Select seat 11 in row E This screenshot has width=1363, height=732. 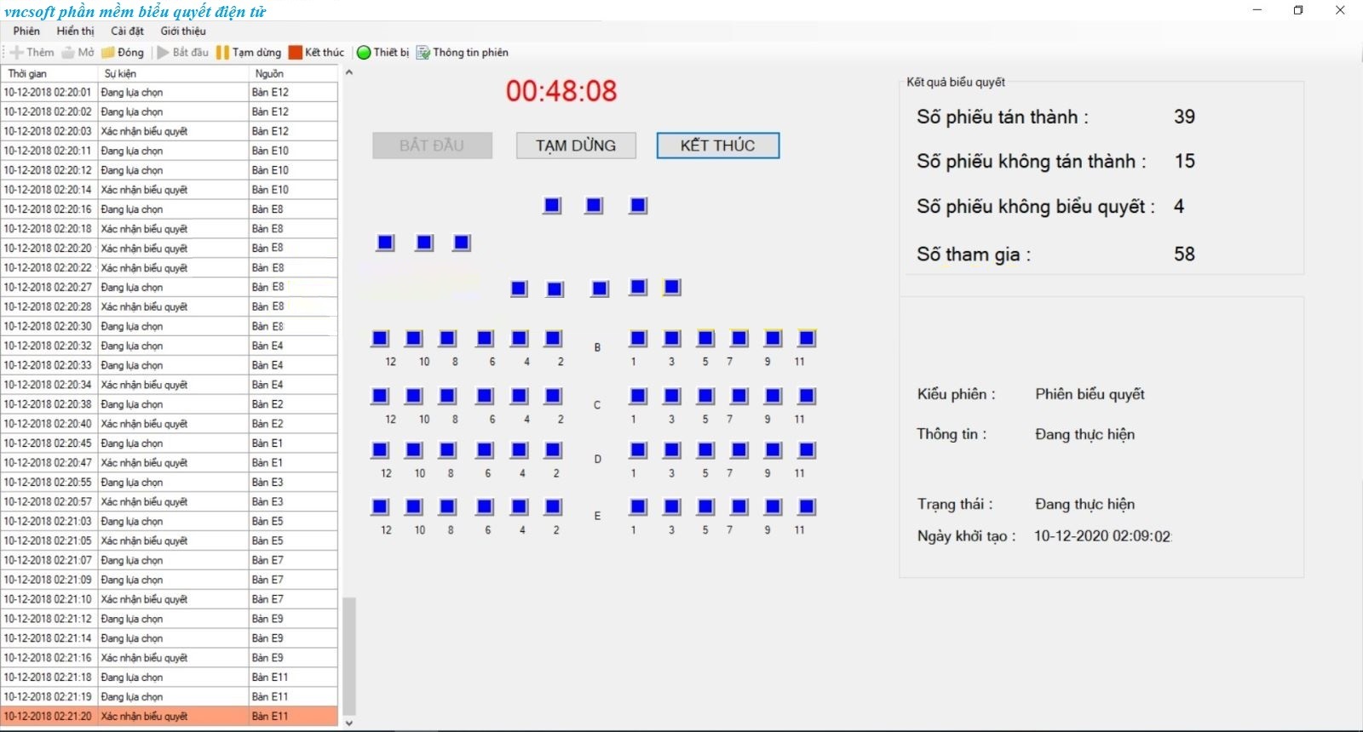click(x=806, y=507)
